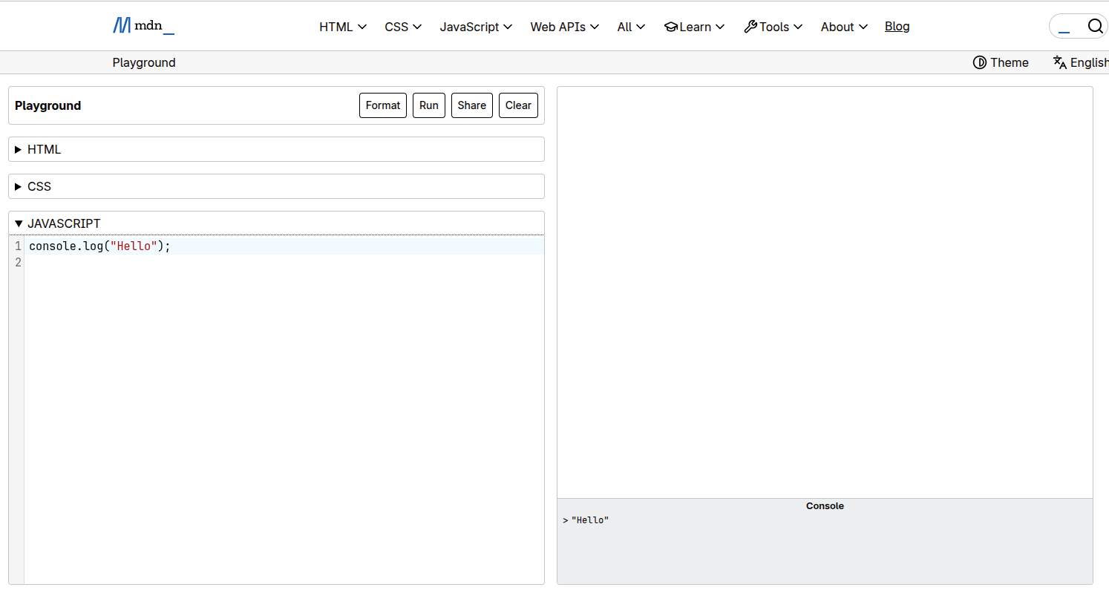Open the About dropdown menu

coord(844,27)
